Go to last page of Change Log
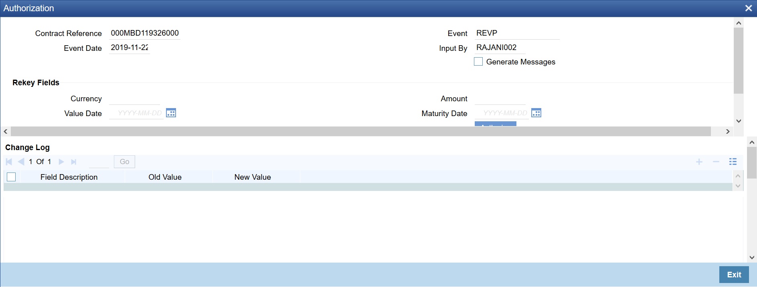 point(74,162)
